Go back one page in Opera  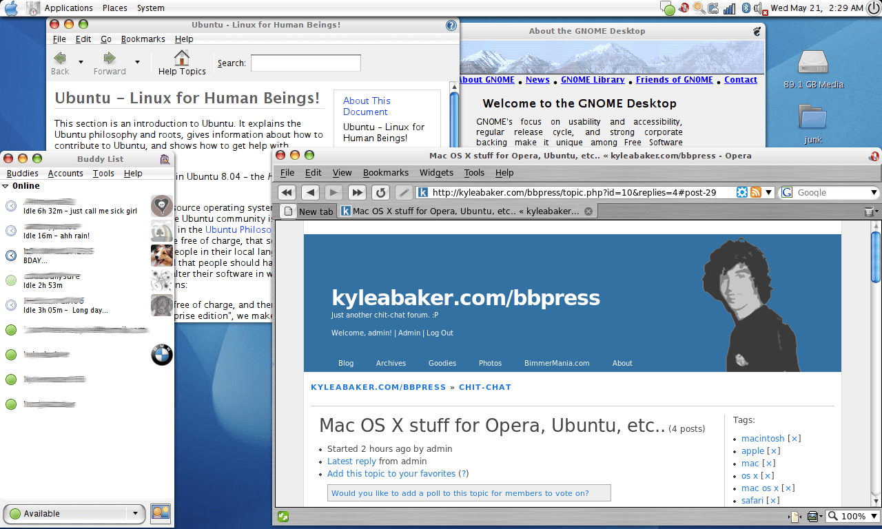click(310, 192)
